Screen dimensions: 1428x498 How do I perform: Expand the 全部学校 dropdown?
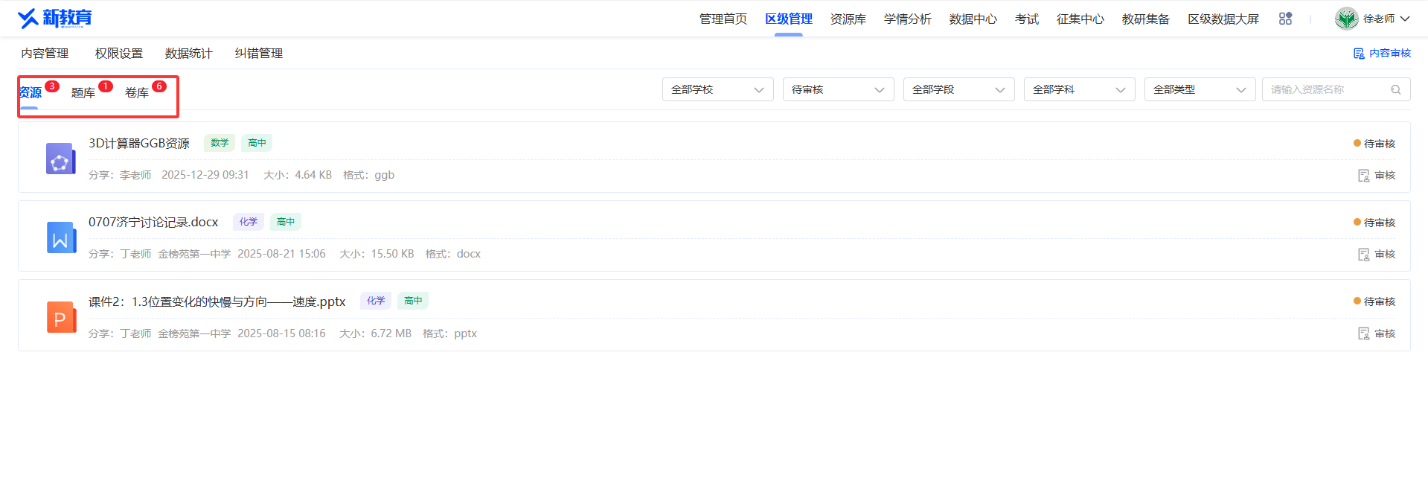[718, 89]
